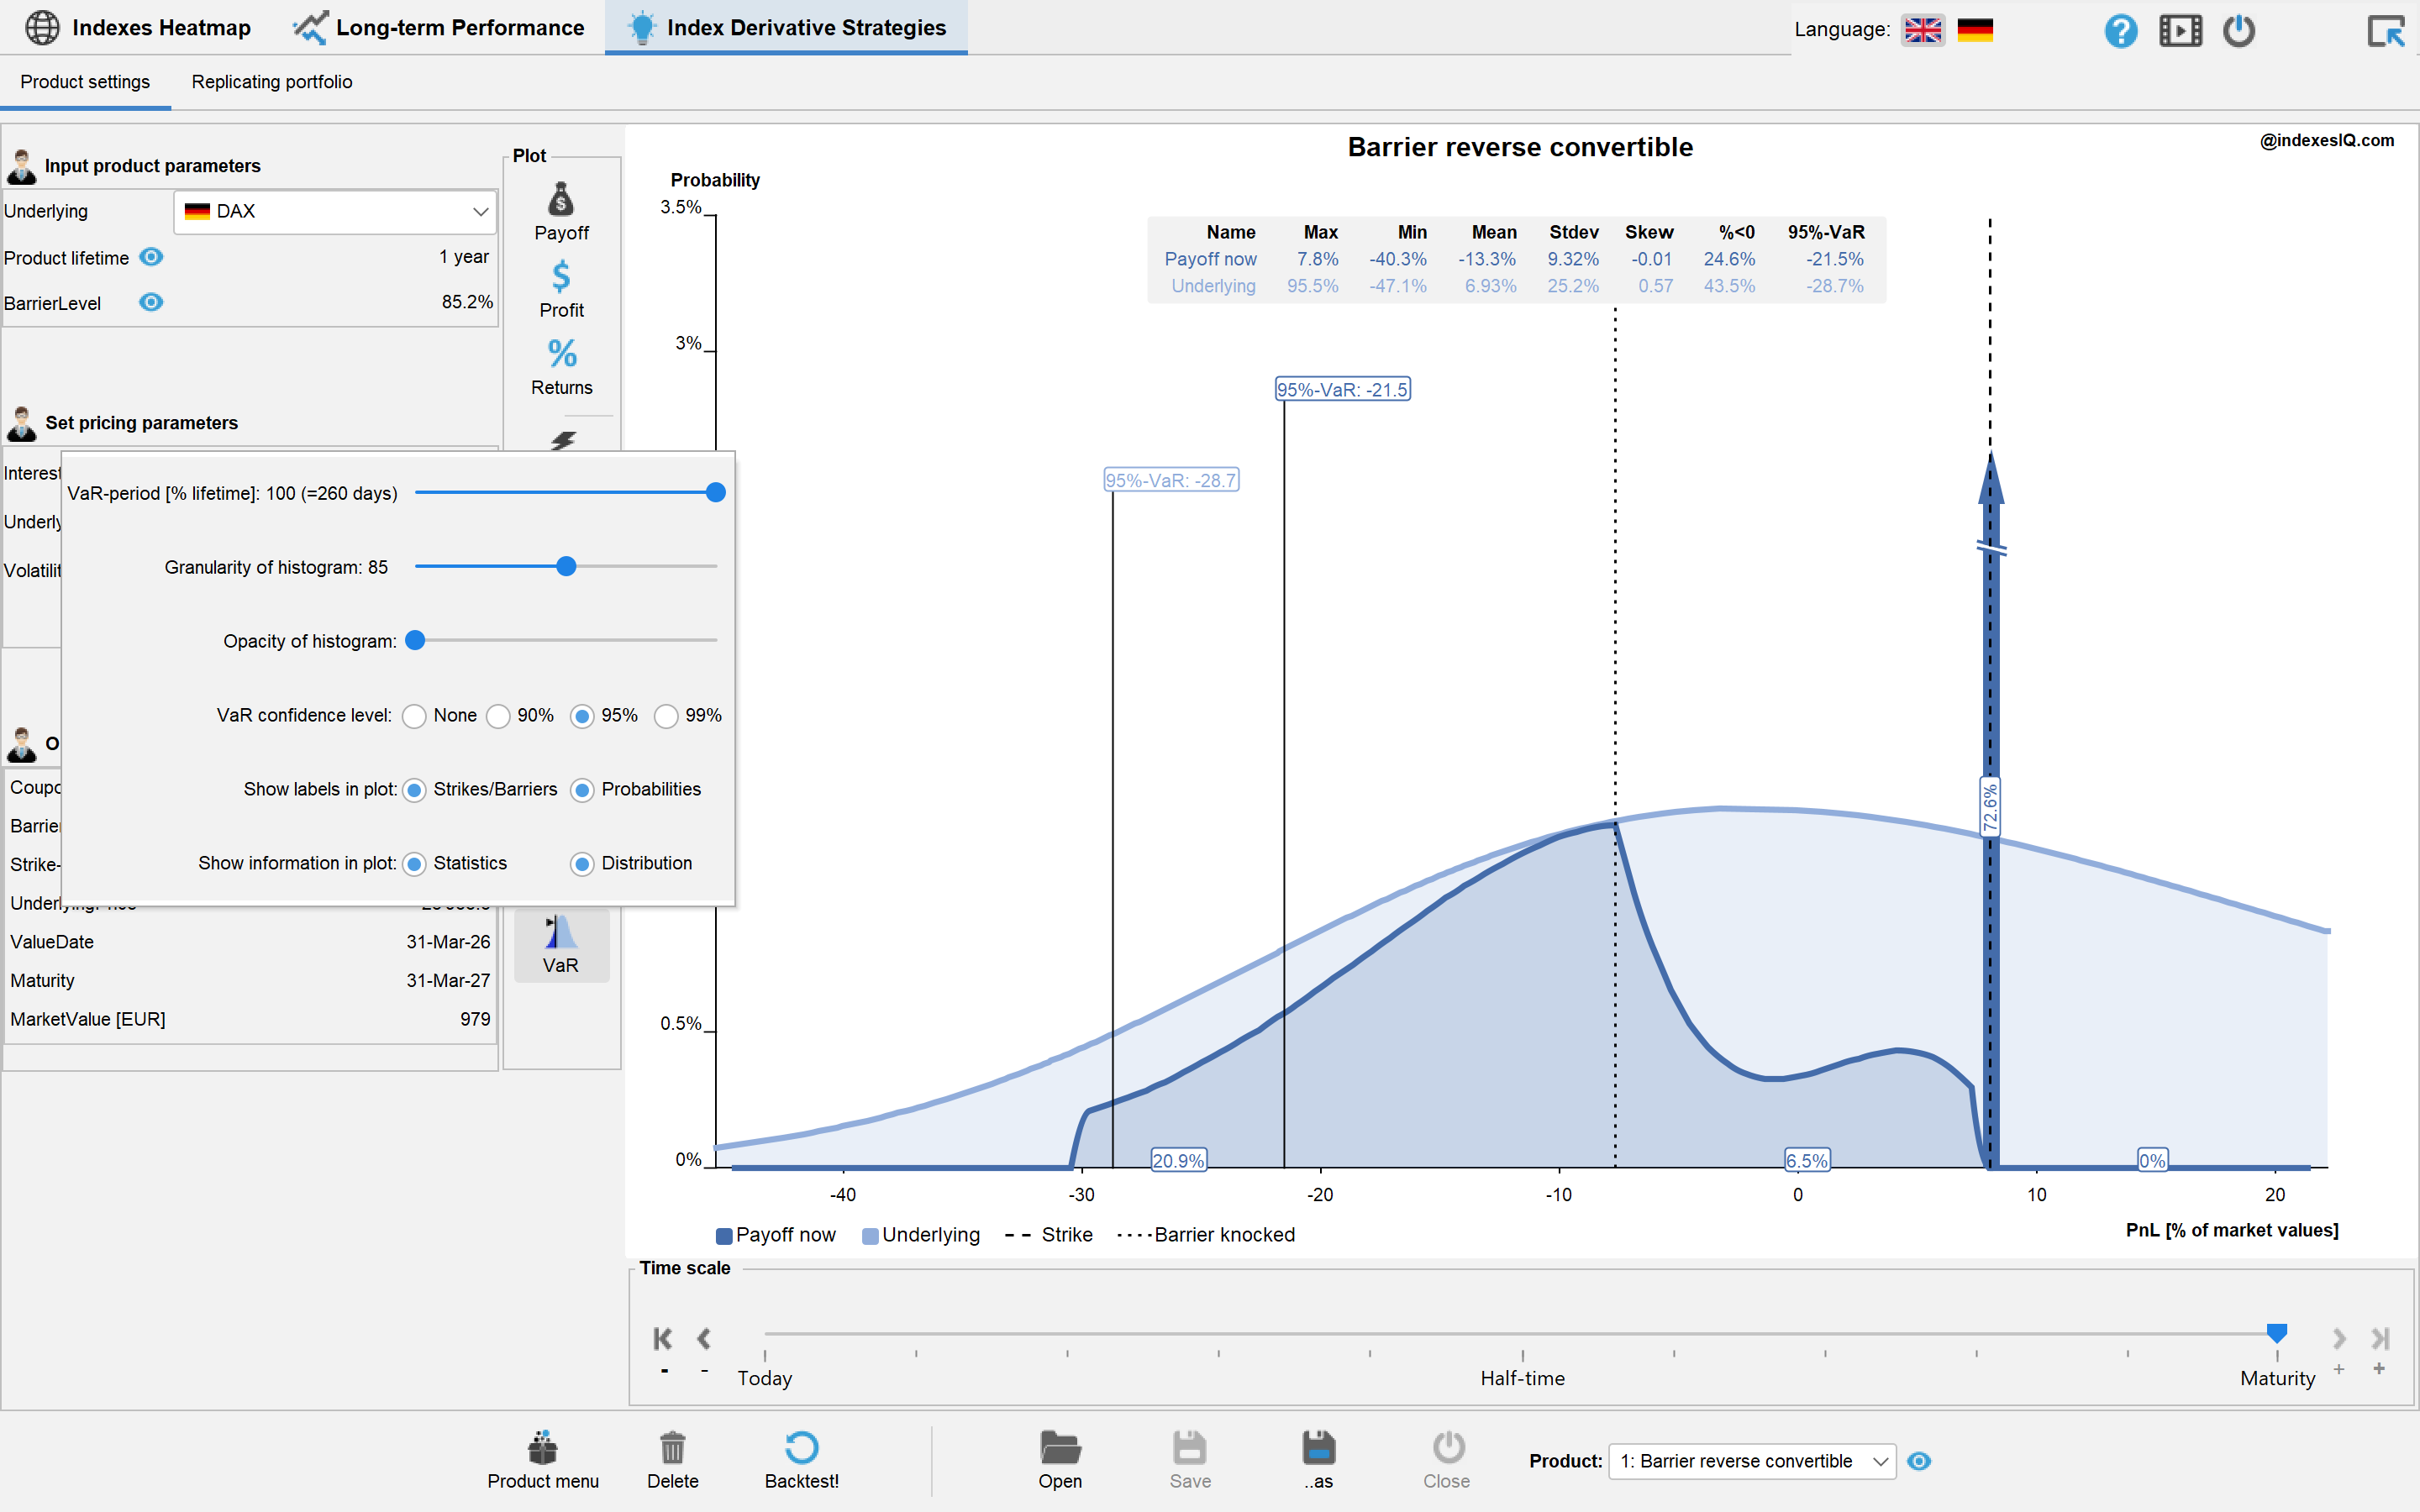The image size is (2420, 1512).
Task: Jump time scale to first step
Action: [x=663, y=1338]
